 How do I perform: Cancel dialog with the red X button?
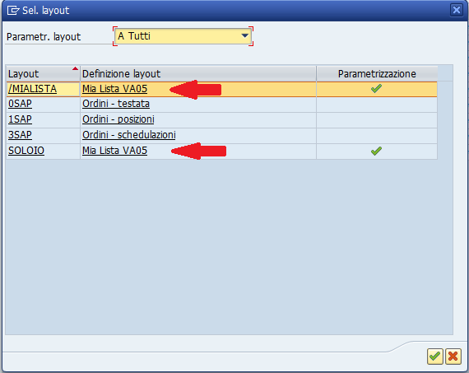click(x=453, y=357)
